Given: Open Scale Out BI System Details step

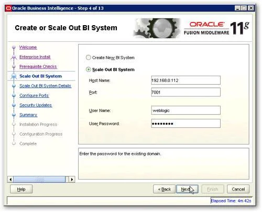Looking at the screenshot, I should [x=46, y=86].
